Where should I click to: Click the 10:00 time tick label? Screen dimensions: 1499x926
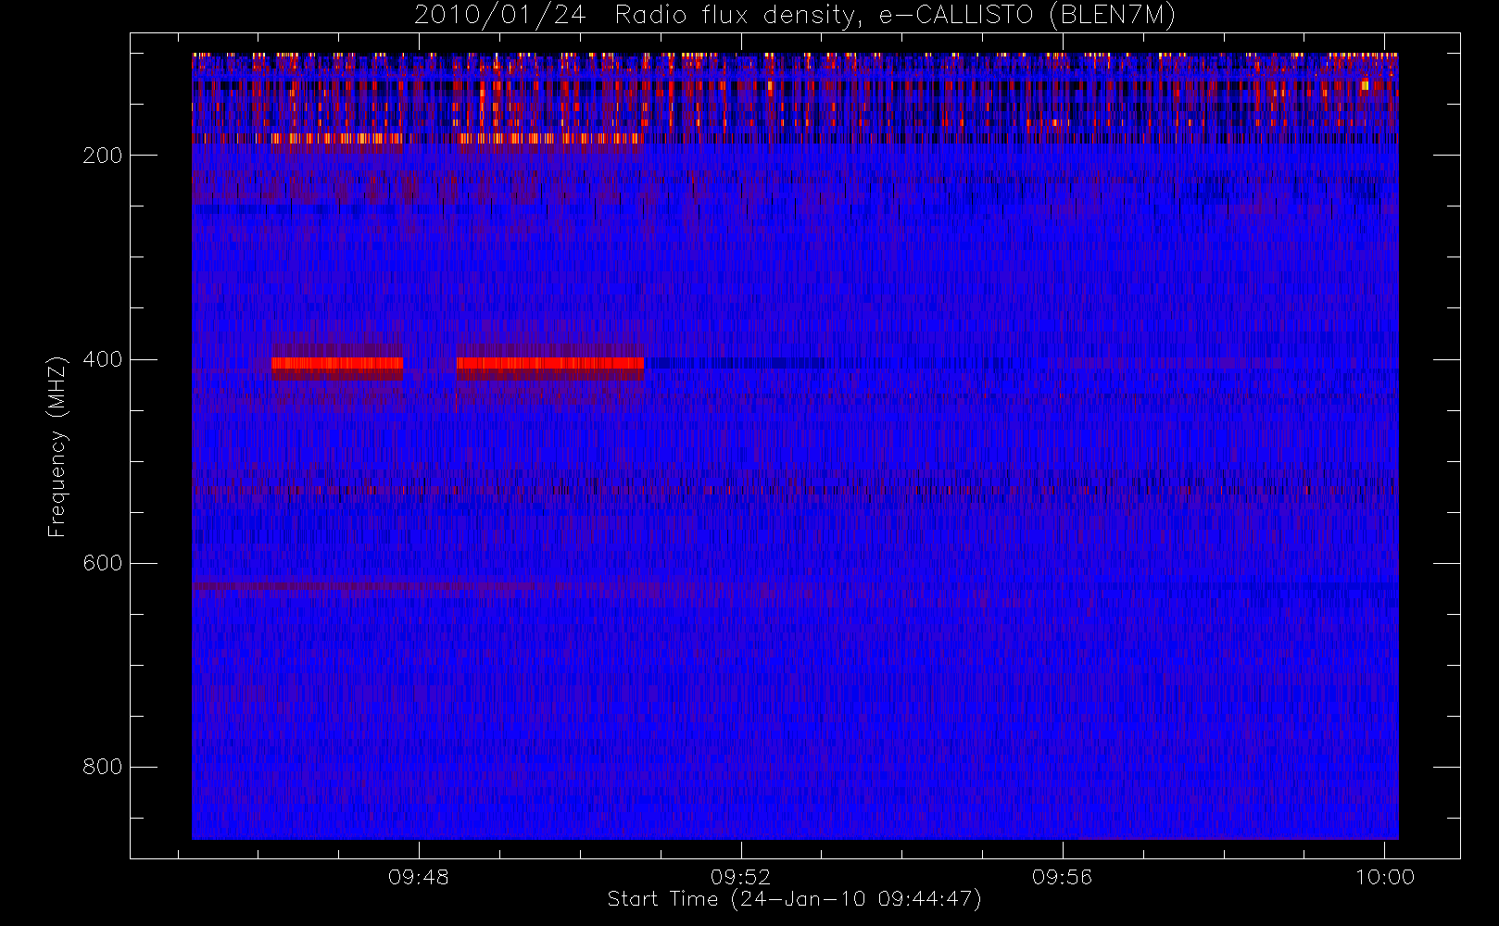tap(1385, 877)
